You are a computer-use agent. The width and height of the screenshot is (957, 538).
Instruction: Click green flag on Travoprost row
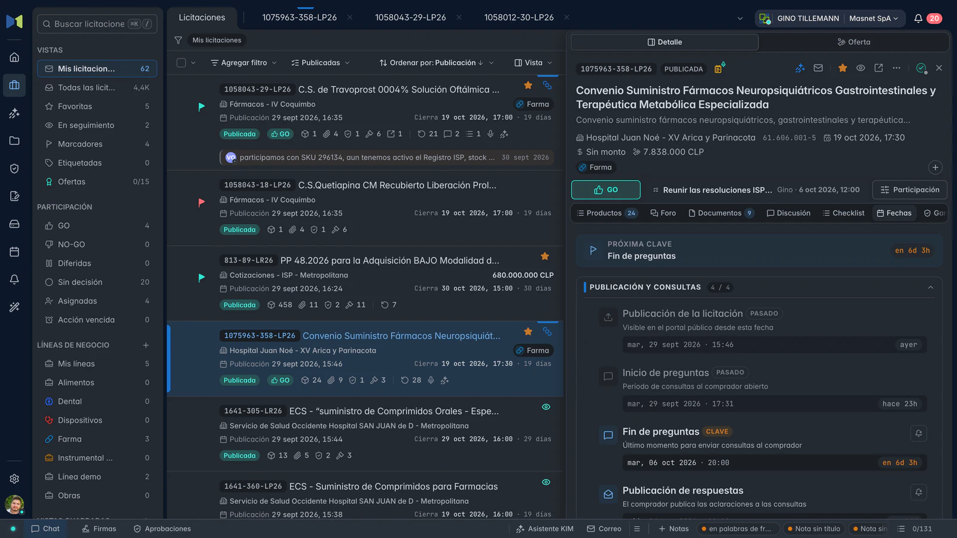pyautogui.click(x=202, y=106)
